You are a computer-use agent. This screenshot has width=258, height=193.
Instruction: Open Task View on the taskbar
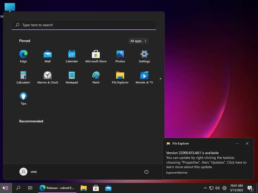point(30,188)
